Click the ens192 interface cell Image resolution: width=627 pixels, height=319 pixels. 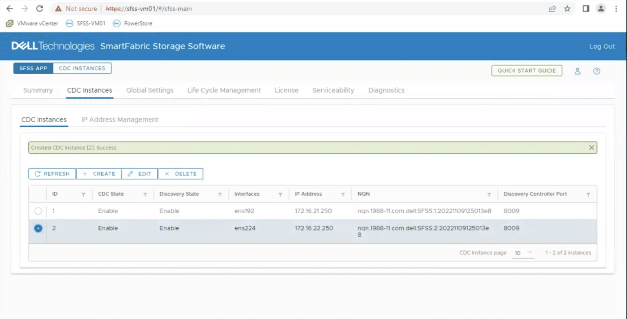[245, 211]
